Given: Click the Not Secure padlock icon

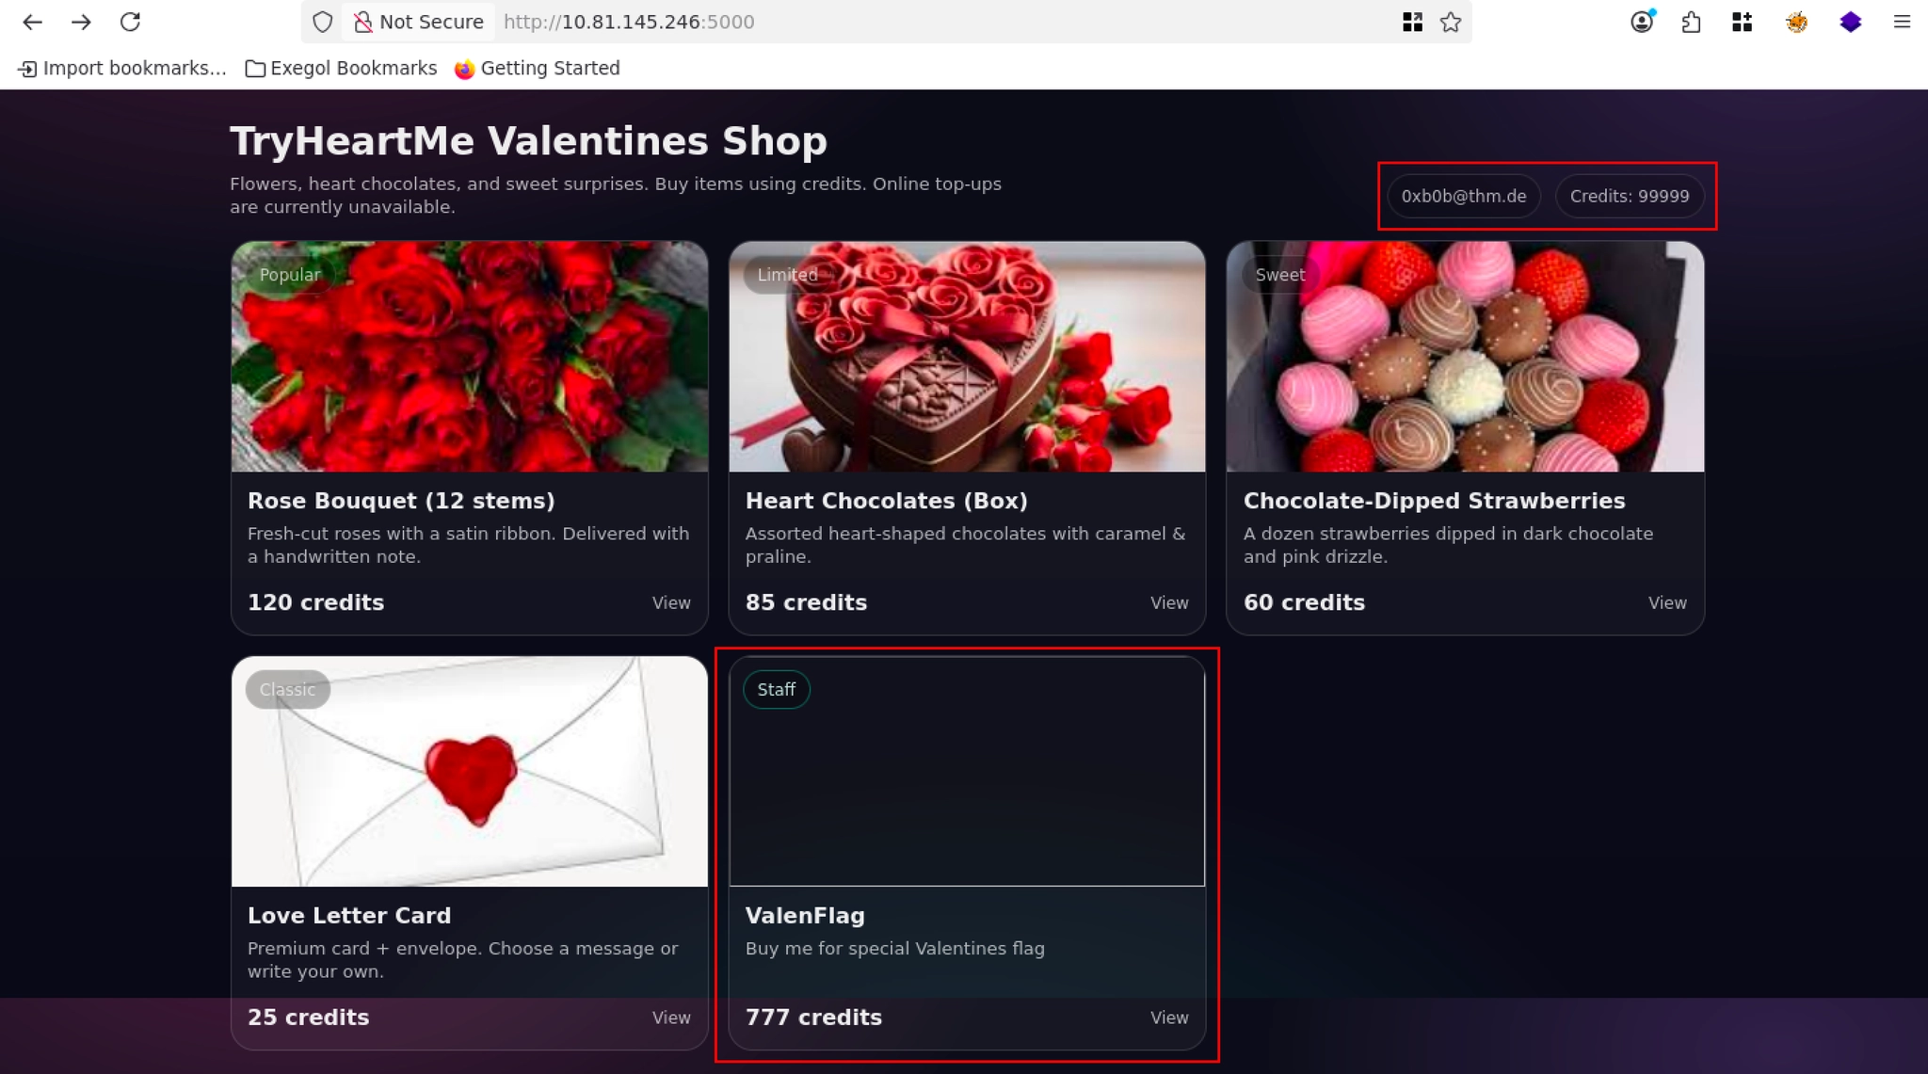Looking at the screenshot, I should 362,22.
